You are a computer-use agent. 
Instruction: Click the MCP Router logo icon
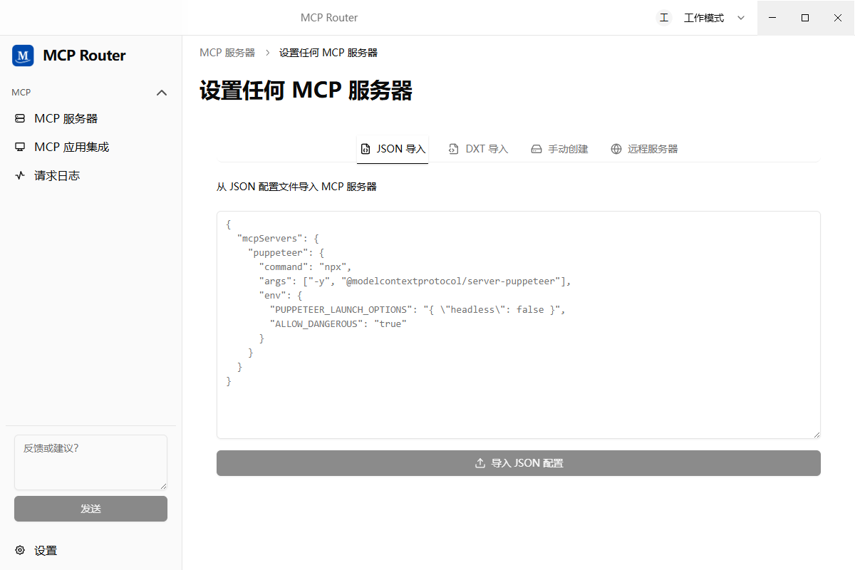[23, 56]
